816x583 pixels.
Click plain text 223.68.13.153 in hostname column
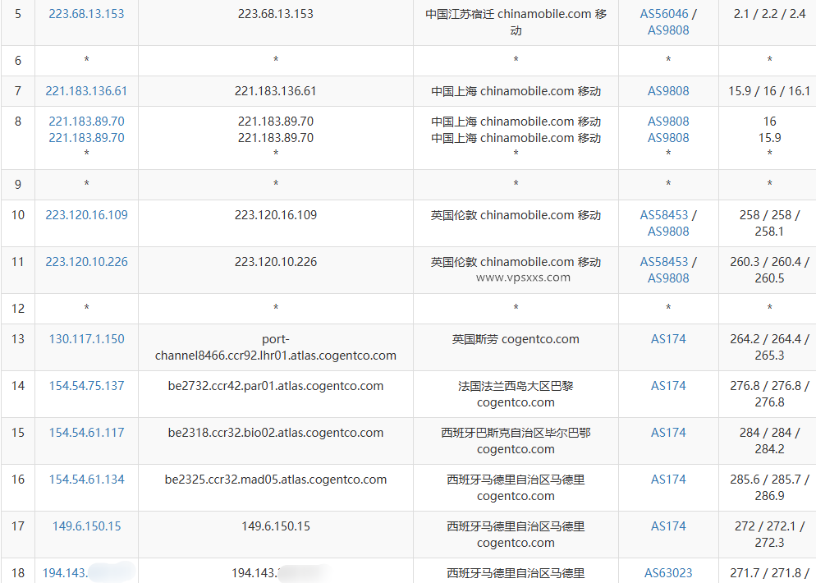pyautogui.click(x=276, y=14)
